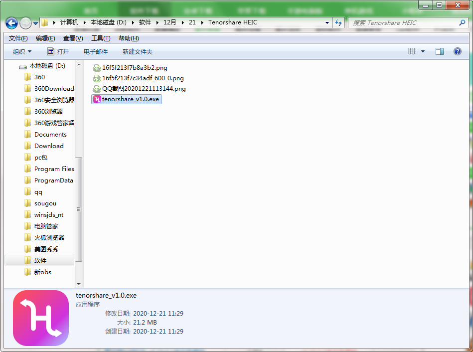
Task: Go back with the blue Back arrow
Action: click(12, 23)
